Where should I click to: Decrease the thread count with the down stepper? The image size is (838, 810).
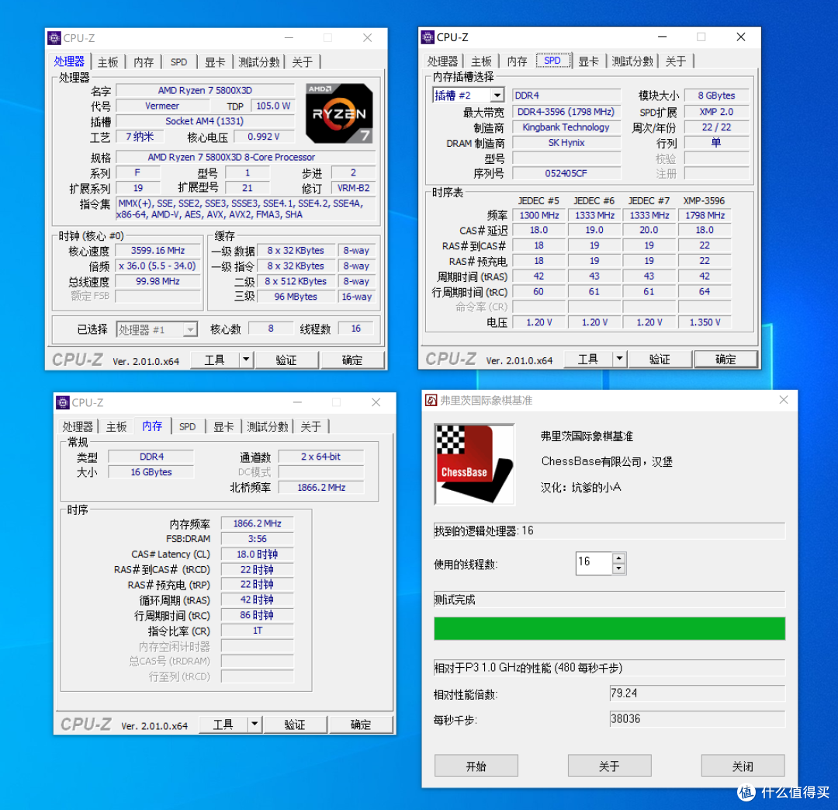[618, 568]
